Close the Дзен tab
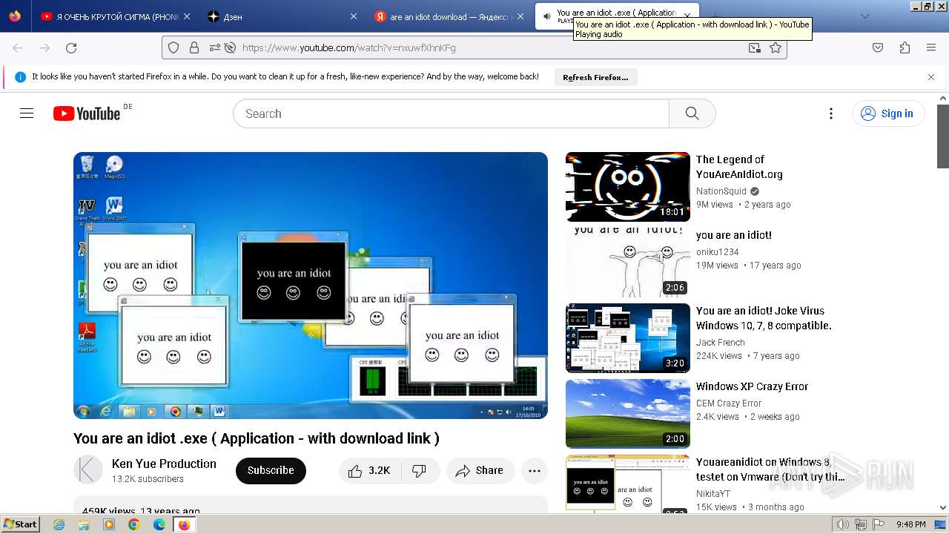Viewport: 949px width, 534px height. click(353, 16)
